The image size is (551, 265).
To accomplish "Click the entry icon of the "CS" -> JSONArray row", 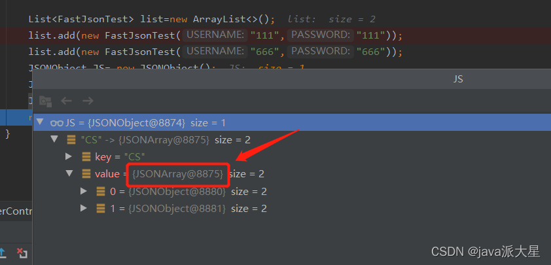I will click(x=71, y=140).
